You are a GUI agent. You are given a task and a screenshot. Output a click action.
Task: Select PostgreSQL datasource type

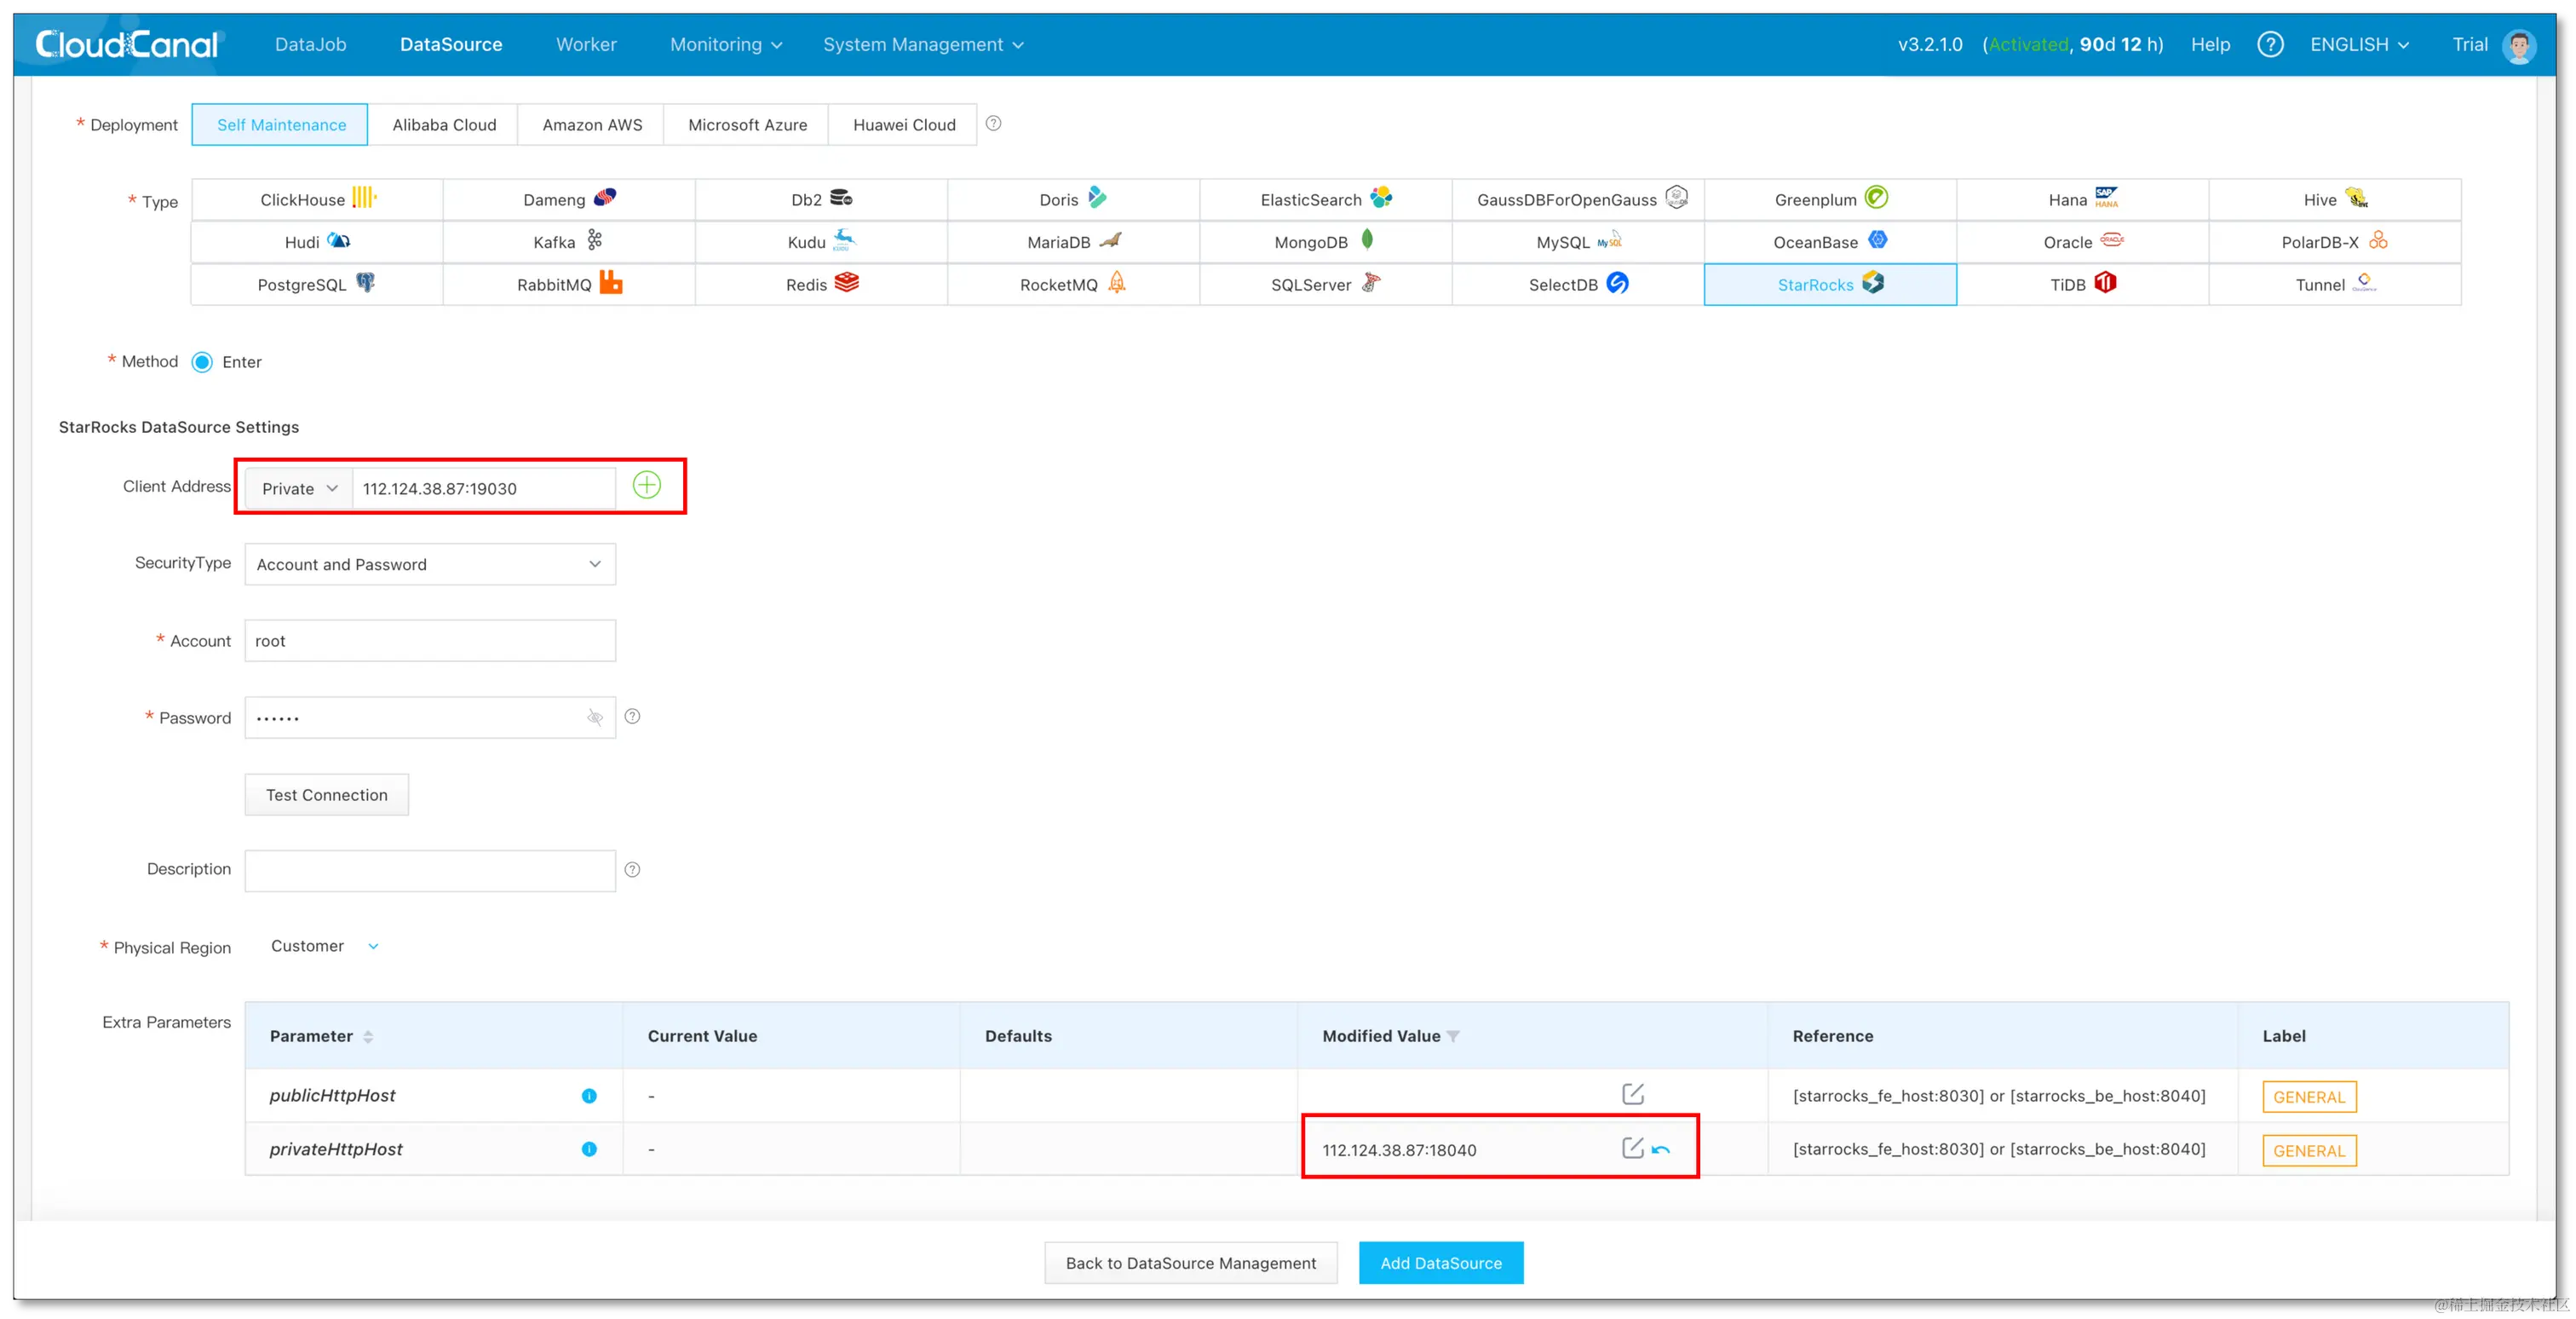point(317,284)
